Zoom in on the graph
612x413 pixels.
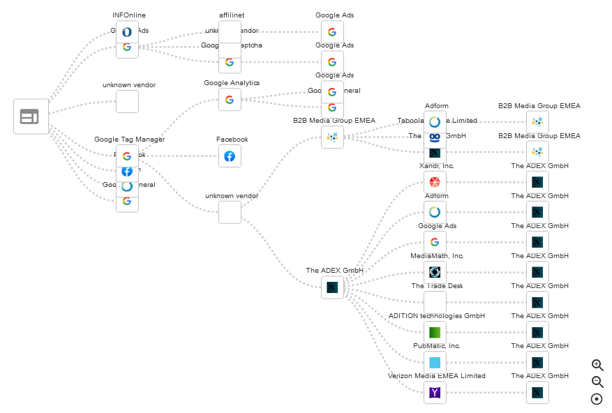597,365
